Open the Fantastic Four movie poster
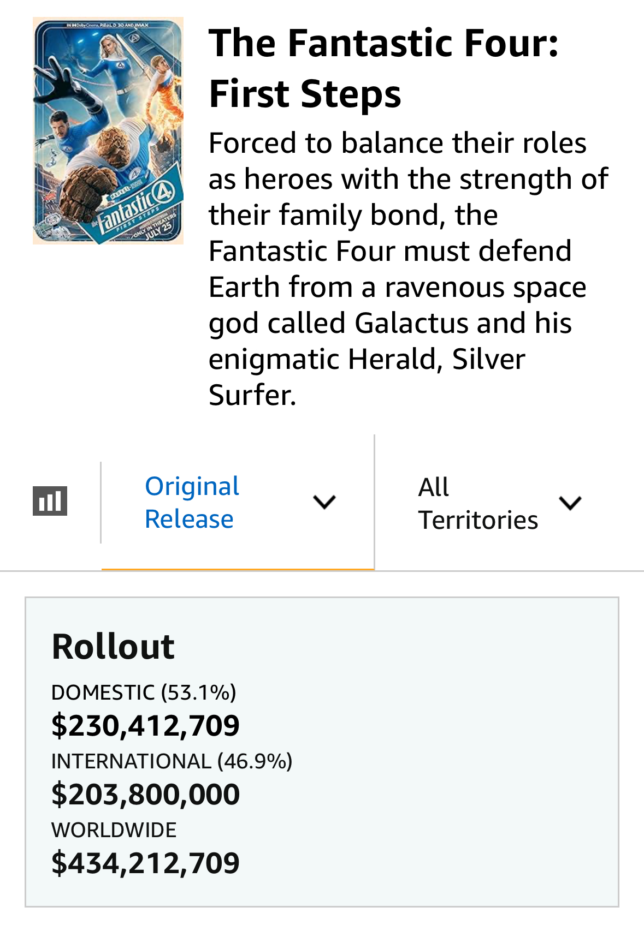644x925 pixels. 108,131
